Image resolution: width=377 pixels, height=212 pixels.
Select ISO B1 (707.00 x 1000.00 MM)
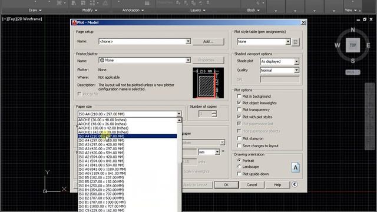(127, 202)
